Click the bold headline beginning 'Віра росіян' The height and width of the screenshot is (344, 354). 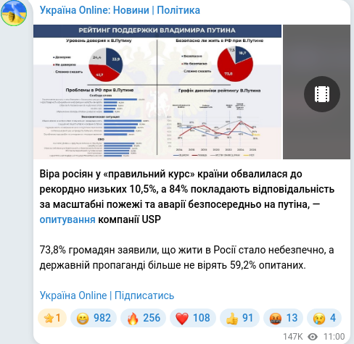coord(187,196)
